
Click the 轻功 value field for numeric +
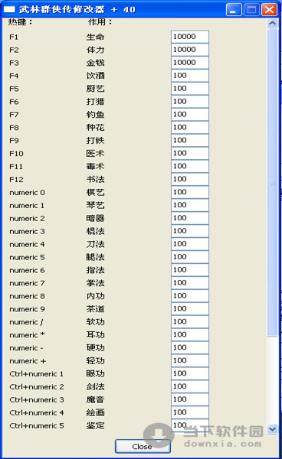pos(190,360)
